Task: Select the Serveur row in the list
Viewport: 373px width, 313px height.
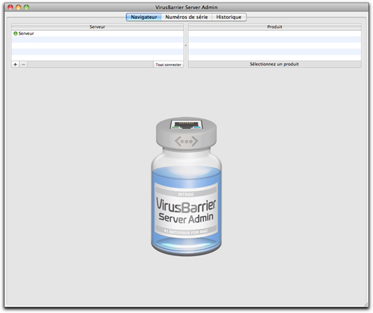Action: coord(97,33)
